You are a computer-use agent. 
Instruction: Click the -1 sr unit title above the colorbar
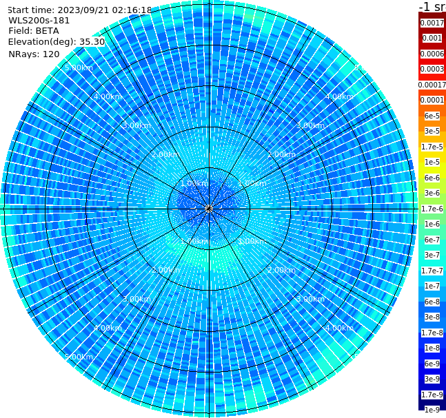[x=432, y=6]
